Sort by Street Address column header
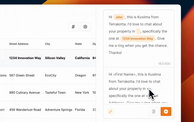This screenshot has width=194, height=122. (19, 44)
